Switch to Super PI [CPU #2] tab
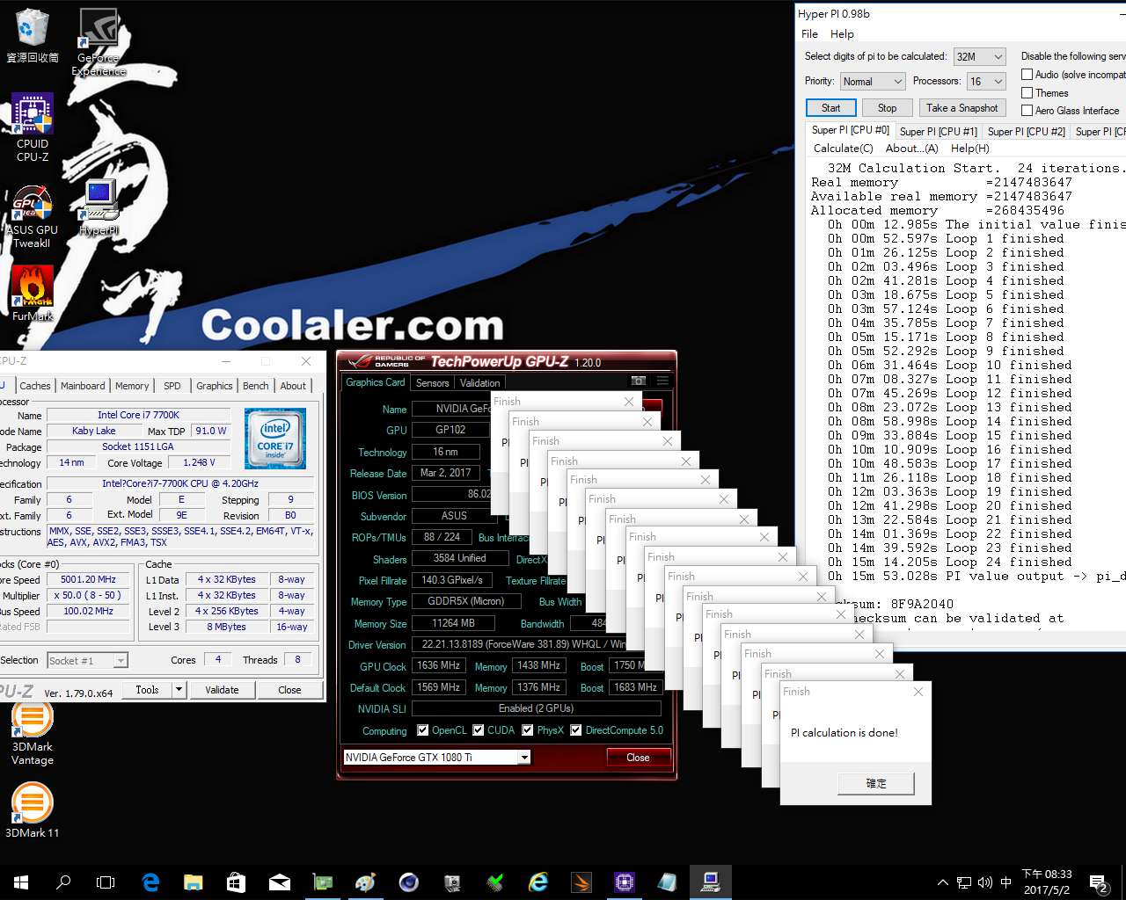The height and width of the screenshot is (900, 1126). pyautogui.click(x=1026, y=132)
